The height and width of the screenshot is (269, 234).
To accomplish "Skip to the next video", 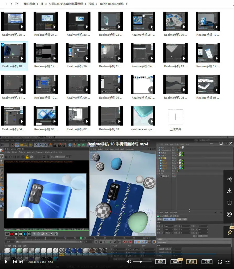I will (x=21, y=262).
